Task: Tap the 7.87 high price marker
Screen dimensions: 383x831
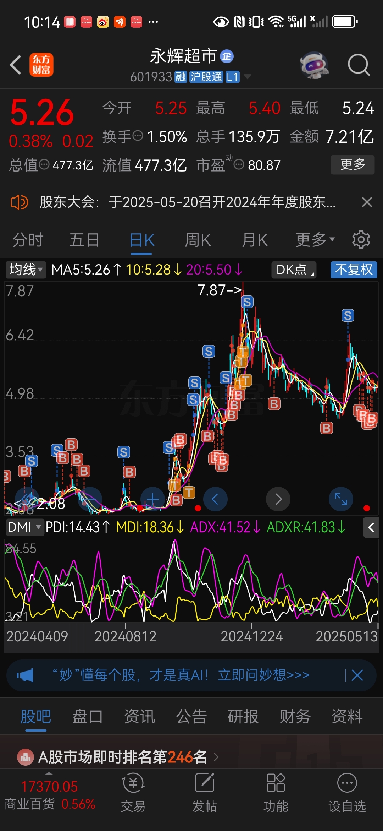Action: (220, 290)
